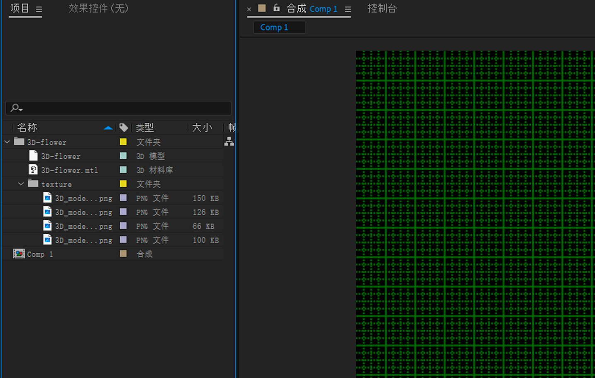Select the 3D_mode...png 150 KB file name
This screenshot has width=595, height=378.
pyautogui.click(x=84, y=199)
